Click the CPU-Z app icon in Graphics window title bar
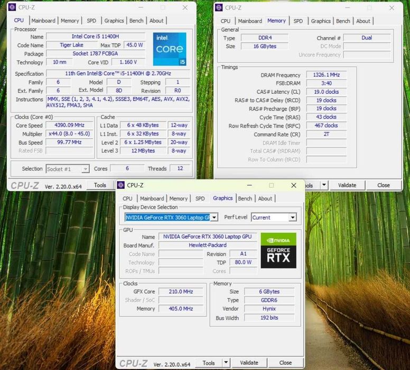410x370 pixels. point(121,185)
